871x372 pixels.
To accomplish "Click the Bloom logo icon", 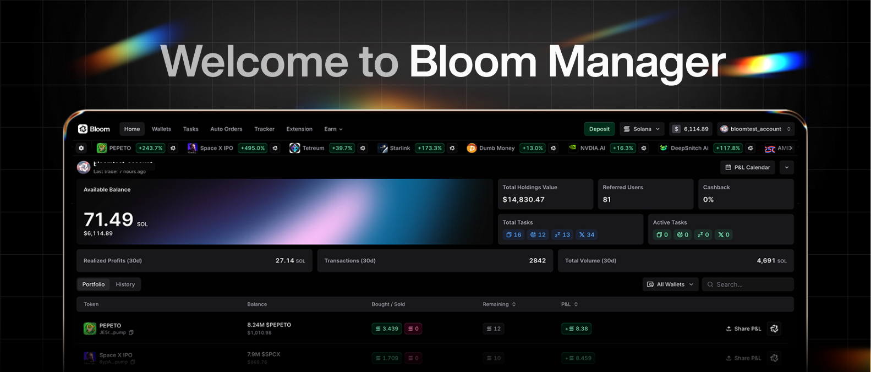I will [x=83, y=129].
